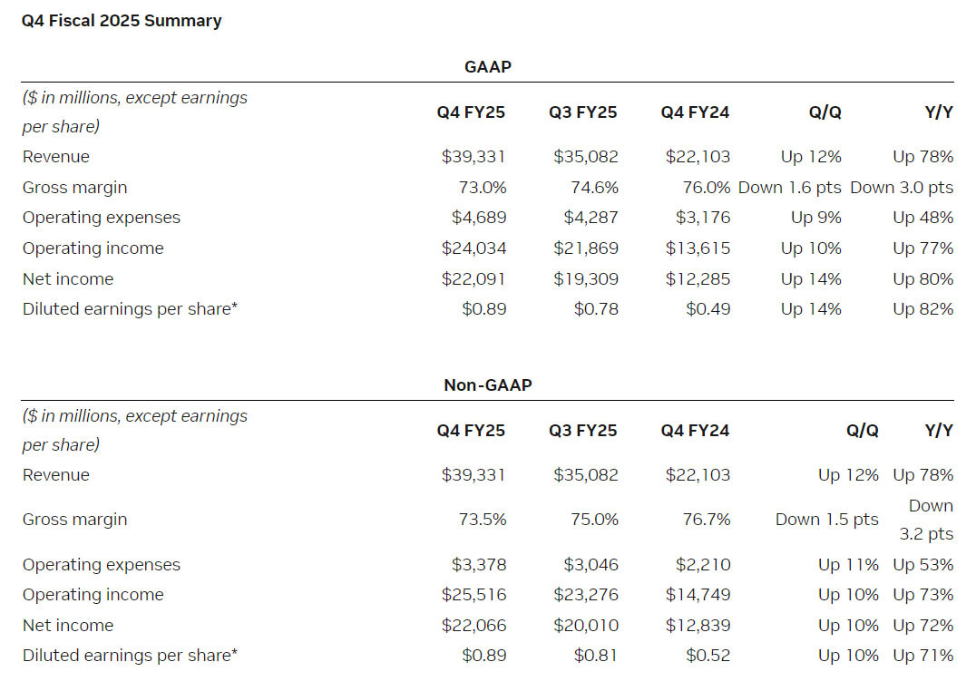The height and width of the screenshot is (691, 976).
Task: Click GAAP diluted EPS $0.49 for Q4 FY24
Action: 708,308
